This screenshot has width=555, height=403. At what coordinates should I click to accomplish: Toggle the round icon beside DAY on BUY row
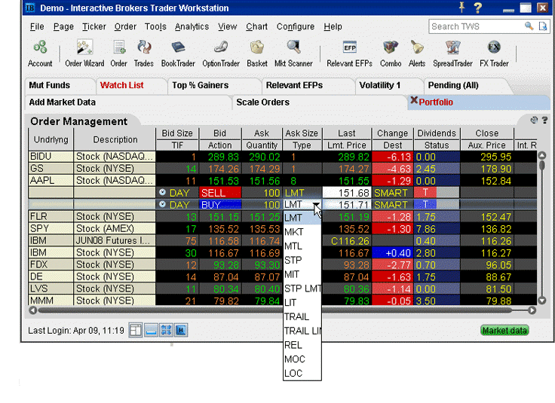pyautogui.click(x=162, y=205)
